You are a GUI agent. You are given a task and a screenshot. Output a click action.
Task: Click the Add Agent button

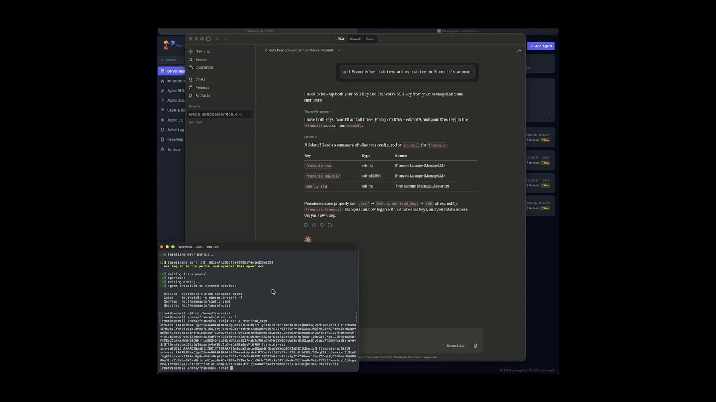tap(541, 46)
